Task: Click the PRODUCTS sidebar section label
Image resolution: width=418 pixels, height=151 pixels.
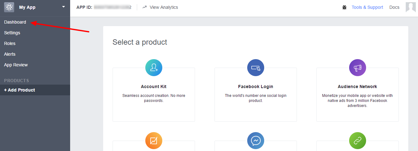Action: coord(16,81)
